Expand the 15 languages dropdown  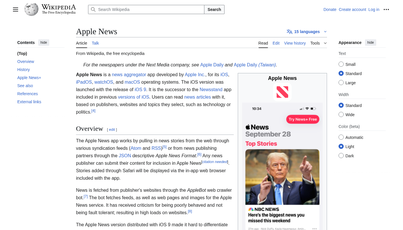point(307,32)
